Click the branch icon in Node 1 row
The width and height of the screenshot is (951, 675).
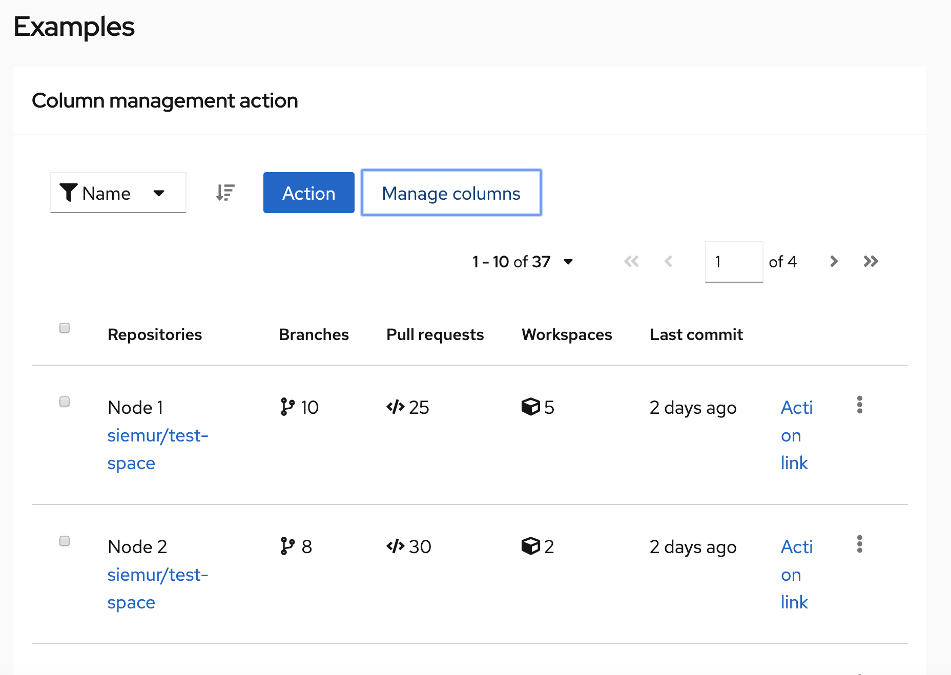coord(287,407)
